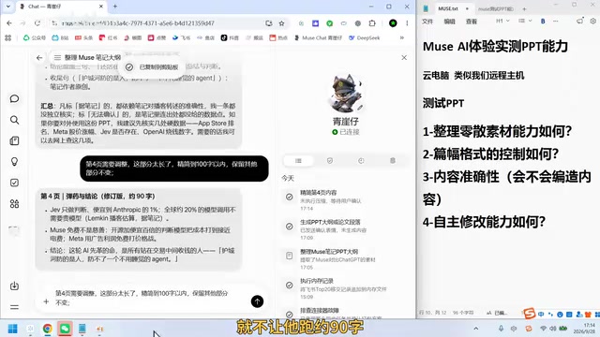600x337 pixels.
Task: Go back with the chat panel back arrow
Action: 39,58
